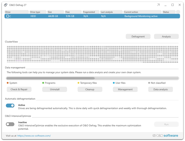Click the blue User files legend dot
This screenshot has height=141, width=185.
(114, 83)
